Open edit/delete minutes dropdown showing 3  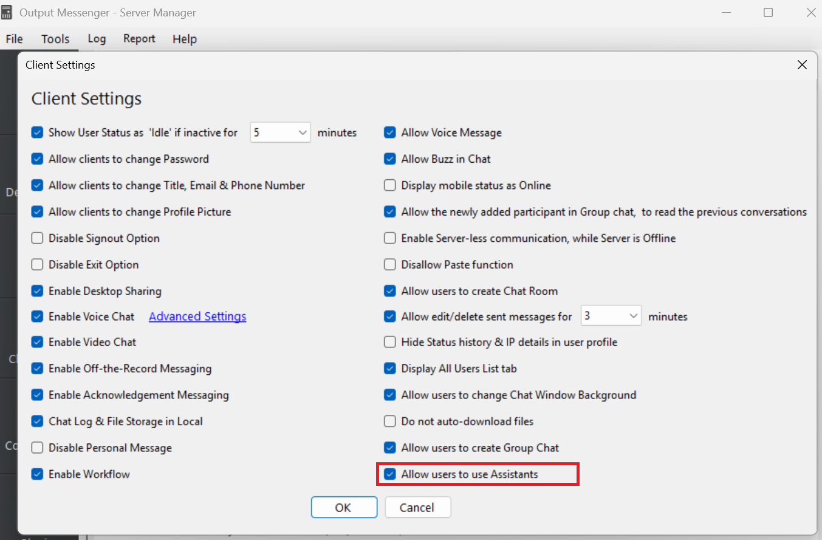(x=611, y=316)
